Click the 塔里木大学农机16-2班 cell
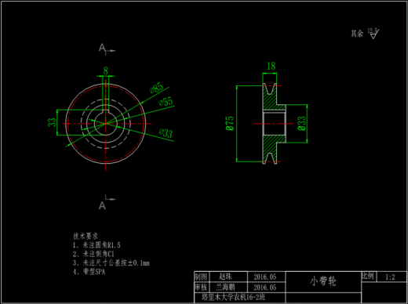 (240, 298)
